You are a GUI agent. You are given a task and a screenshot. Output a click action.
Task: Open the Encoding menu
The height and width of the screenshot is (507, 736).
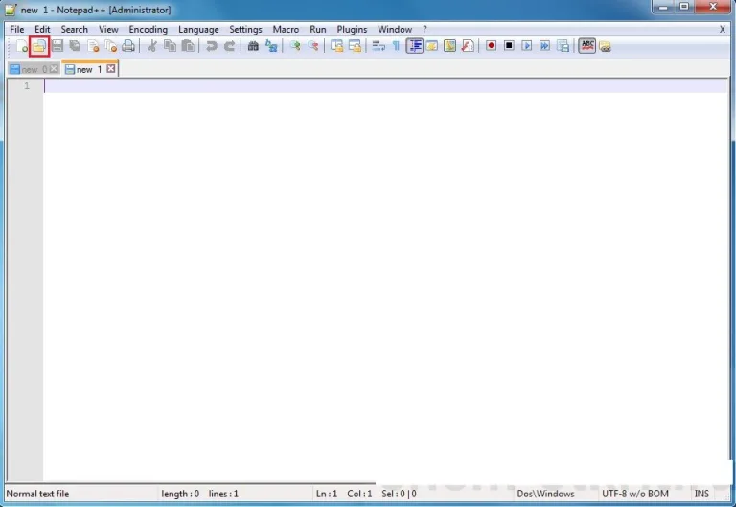pos(148,29)
